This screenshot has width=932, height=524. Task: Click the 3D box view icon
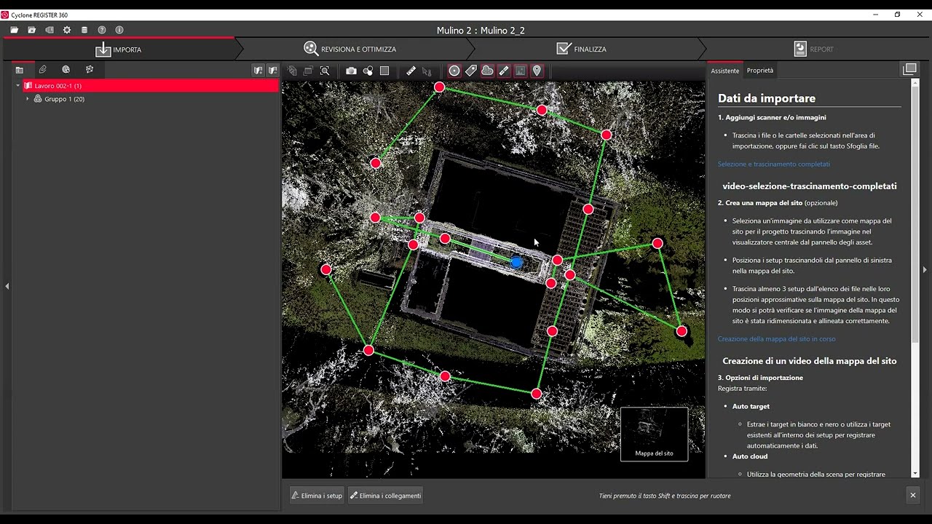click(293, 71)
